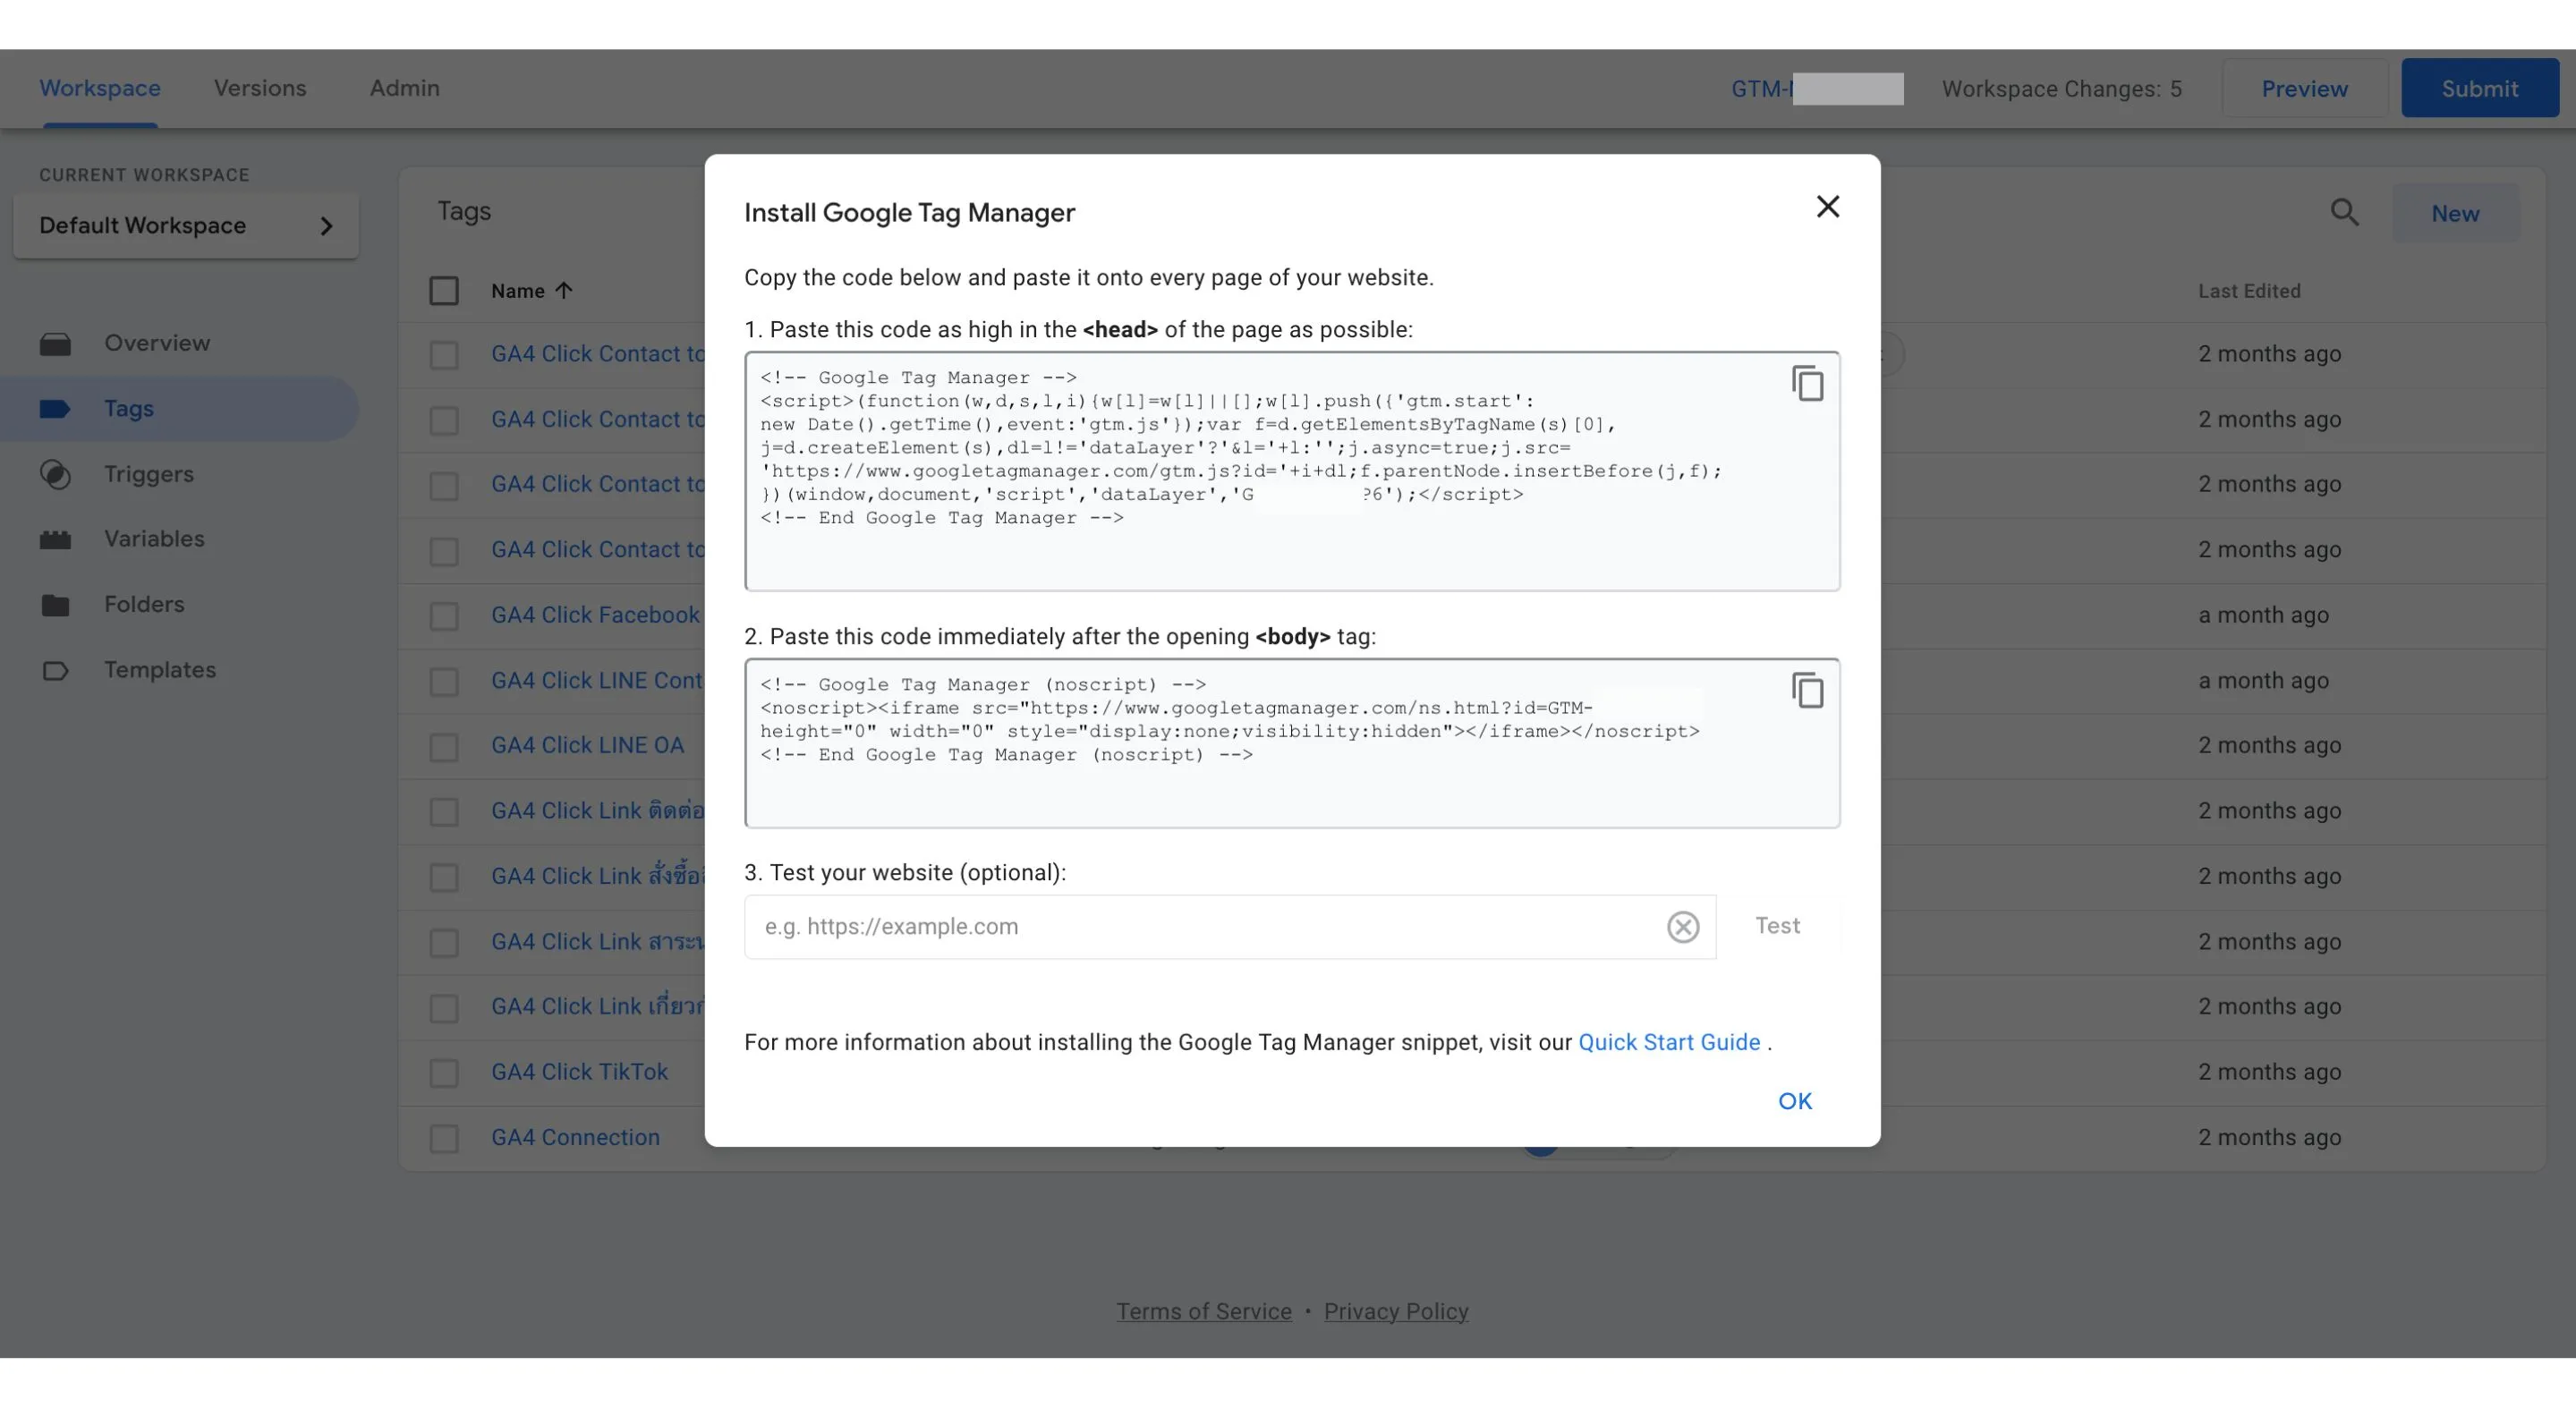Open the GA4 Connection tag
This screenshot has width=2576, height=1408.
[x=575, y=1137]
